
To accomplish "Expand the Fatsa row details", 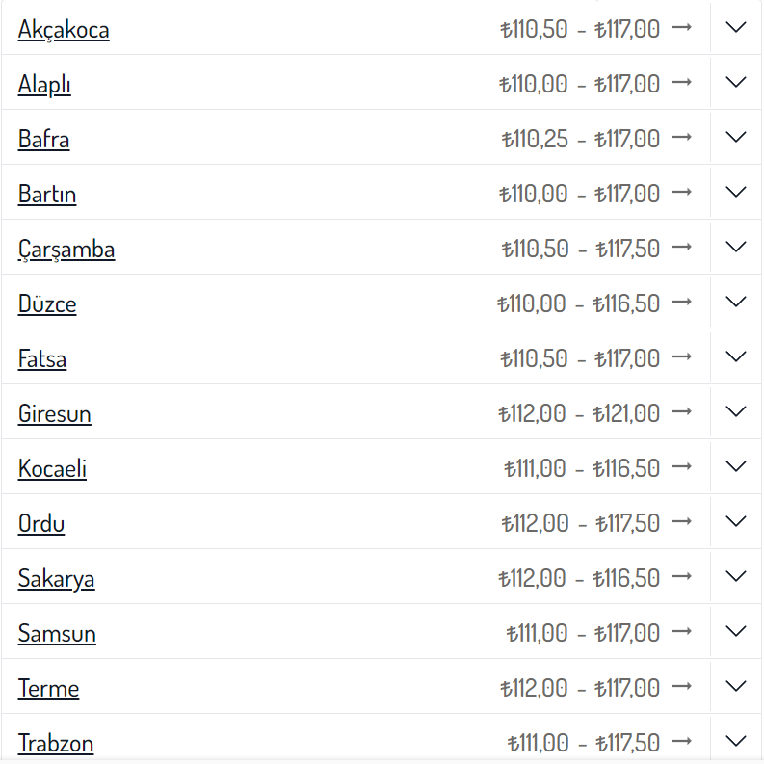I will [736, 357].
